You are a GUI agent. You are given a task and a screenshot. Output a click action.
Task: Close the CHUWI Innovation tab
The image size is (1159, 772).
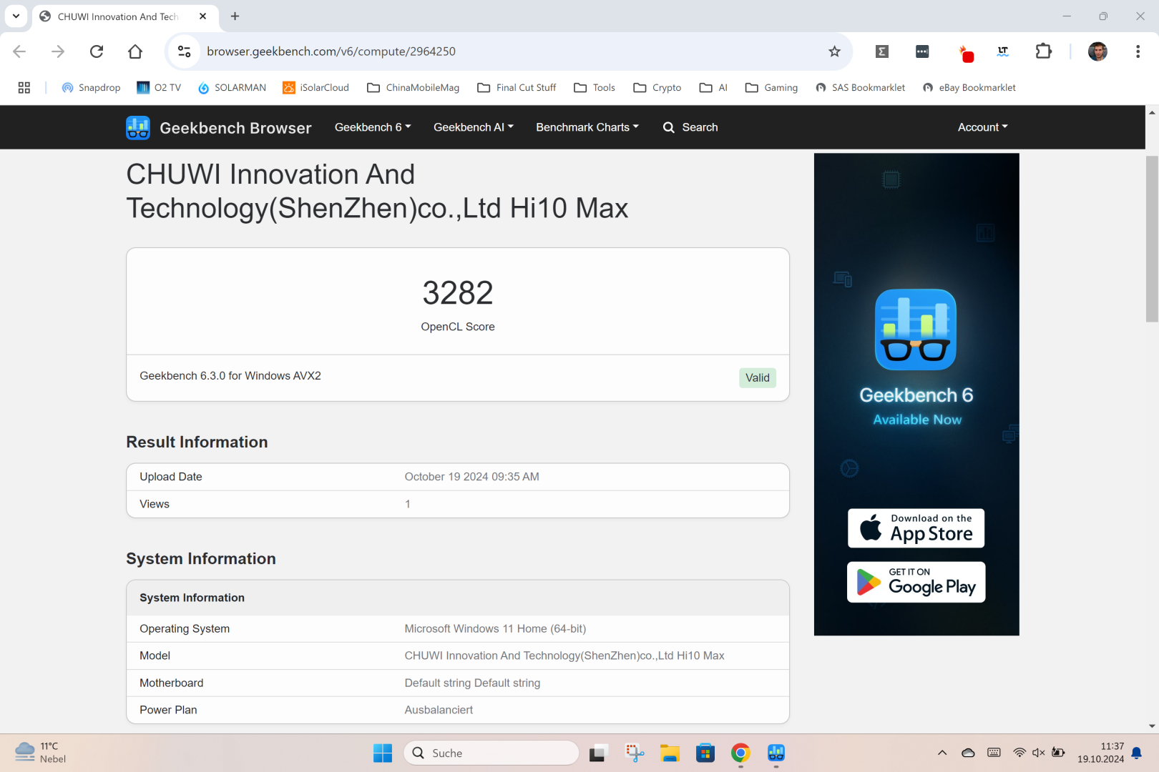point(202,16)
